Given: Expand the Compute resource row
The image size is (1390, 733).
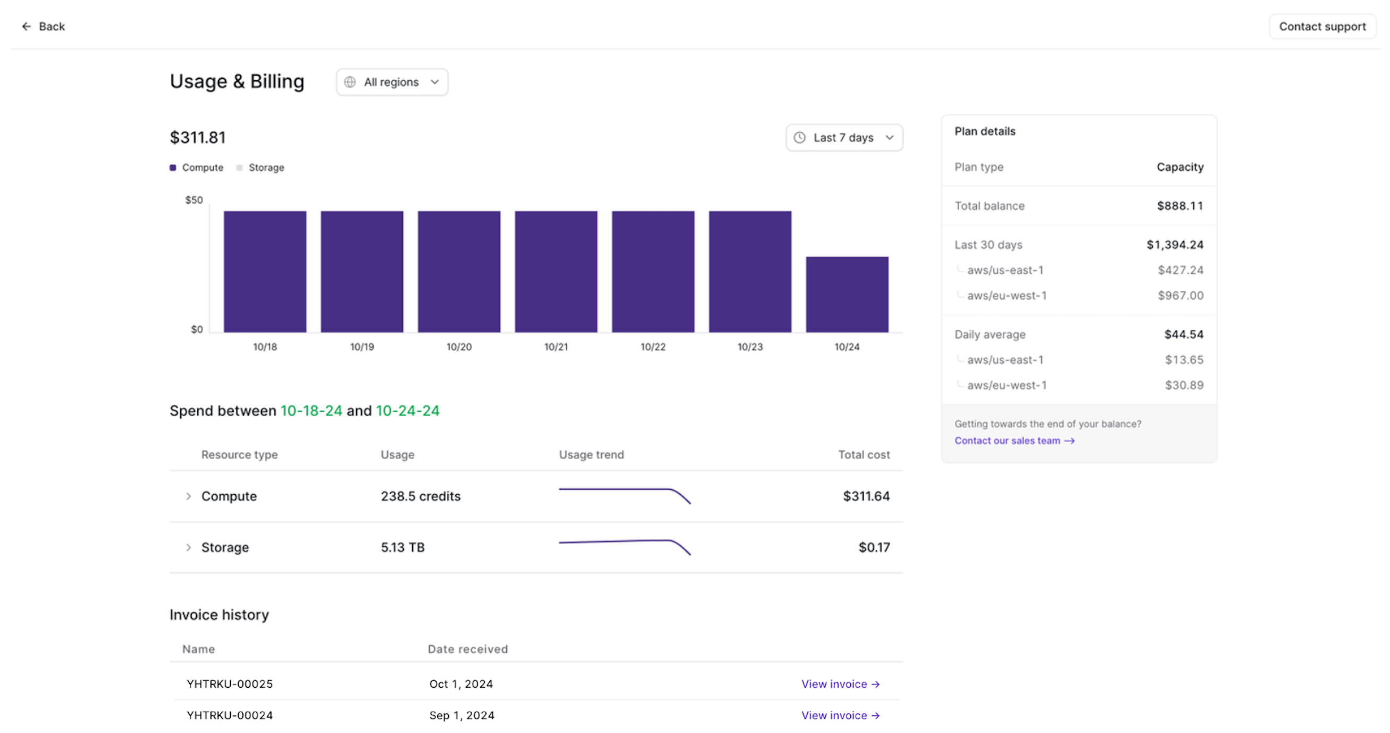Looking at the screenshot, I should point(188,496).
